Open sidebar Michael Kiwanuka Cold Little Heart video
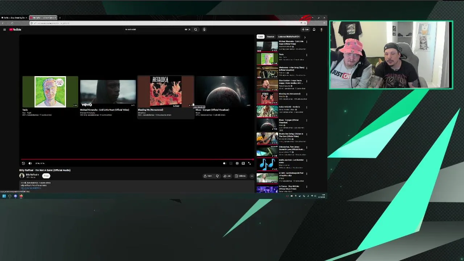The width and height of the screenshot is (464, 261). pyautogui.click(x=281, y=46)
